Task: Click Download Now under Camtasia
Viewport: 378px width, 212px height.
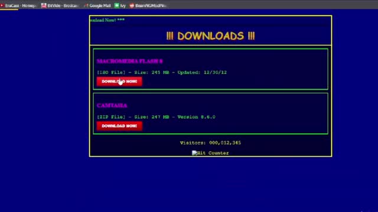Action: click(x=119, y=126)
